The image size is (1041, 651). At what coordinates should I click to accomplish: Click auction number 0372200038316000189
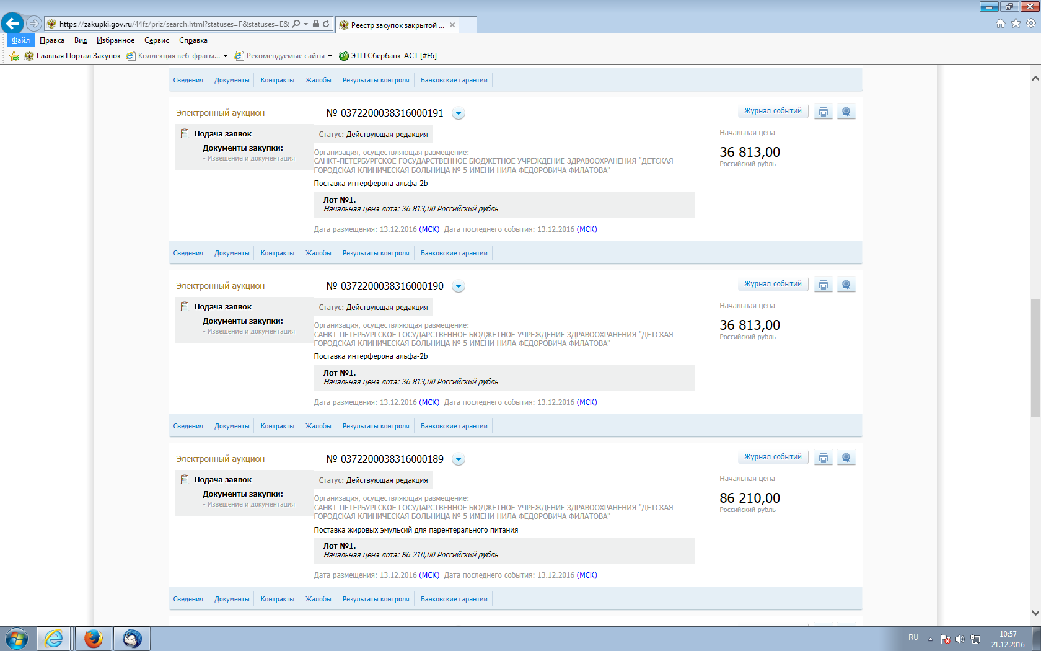click(385, 459)
